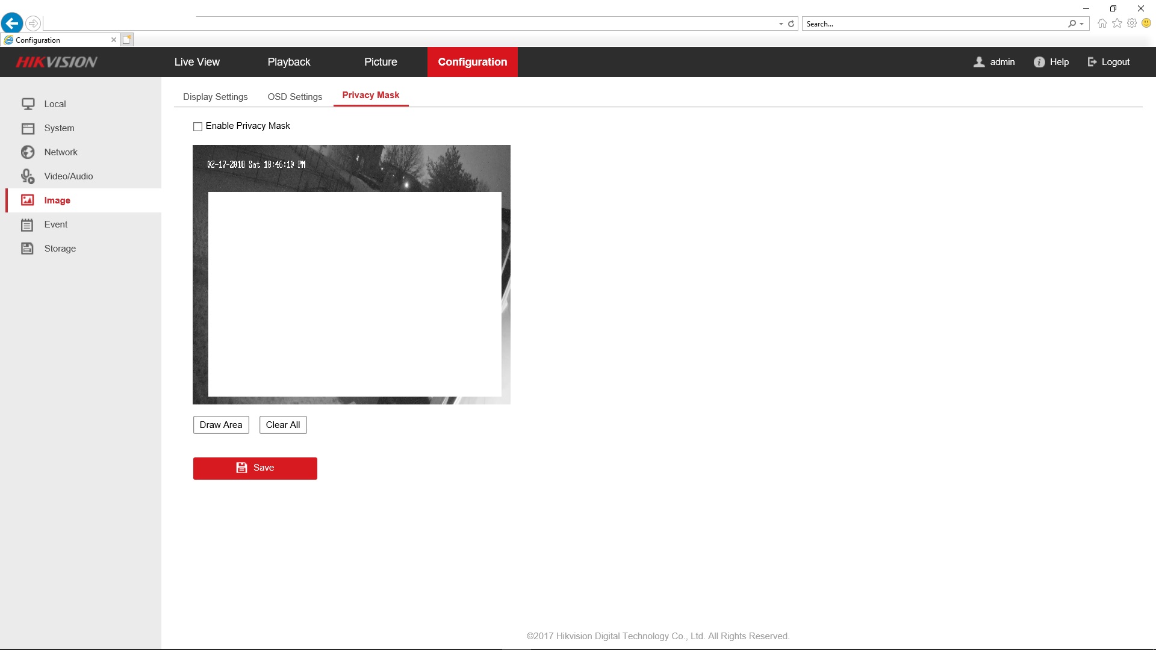Enable the Privacy Mask checkbox
The height and width of the screenshot is (650, 1156).
[197, 126]
